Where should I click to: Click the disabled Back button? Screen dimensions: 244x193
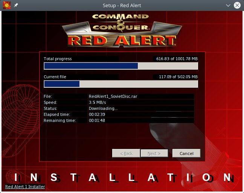pyautogui.click(x=126, y=153)
